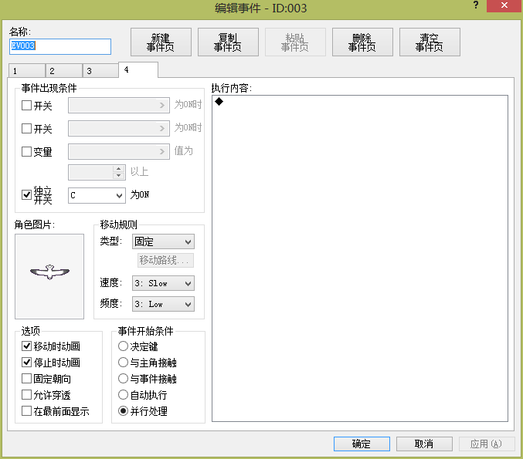The image size is (523, 459).
Task: Select event page tab 4
Action: [x=138, y=69]
